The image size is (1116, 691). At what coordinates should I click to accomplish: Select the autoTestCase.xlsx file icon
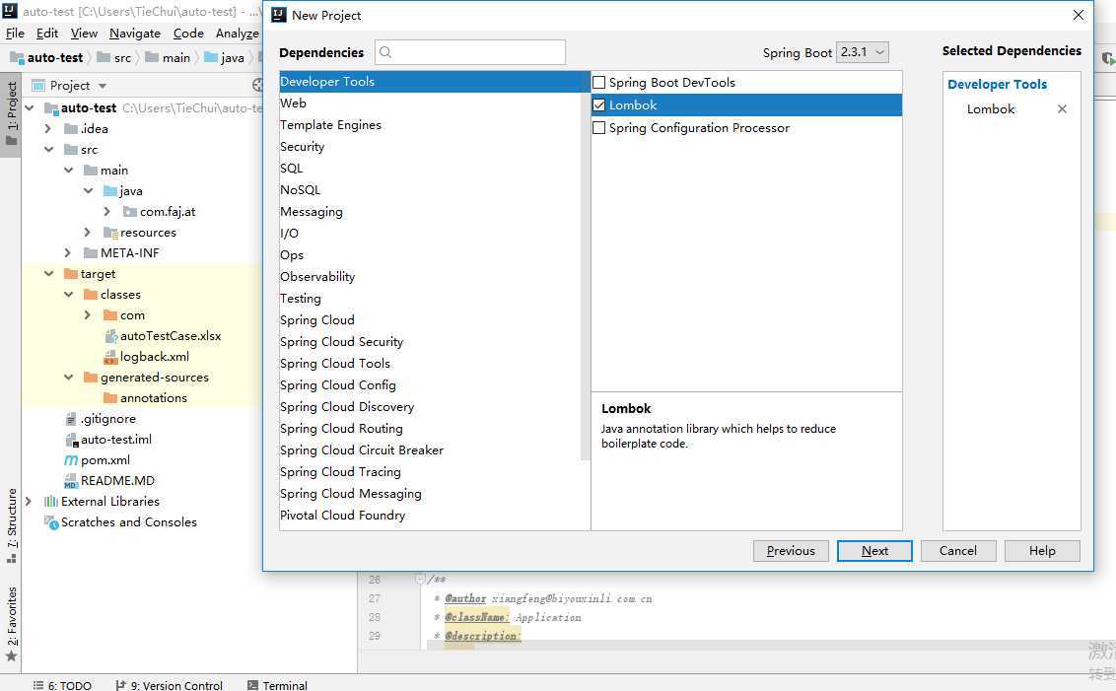click(x=110, y=336)
